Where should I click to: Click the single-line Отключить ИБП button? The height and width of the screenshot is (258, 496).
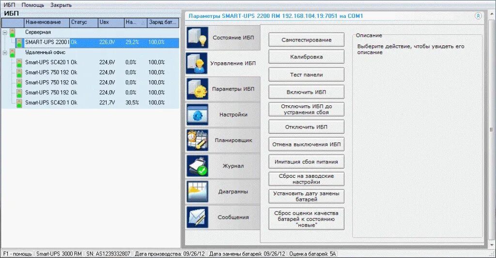tap(306, 127)
